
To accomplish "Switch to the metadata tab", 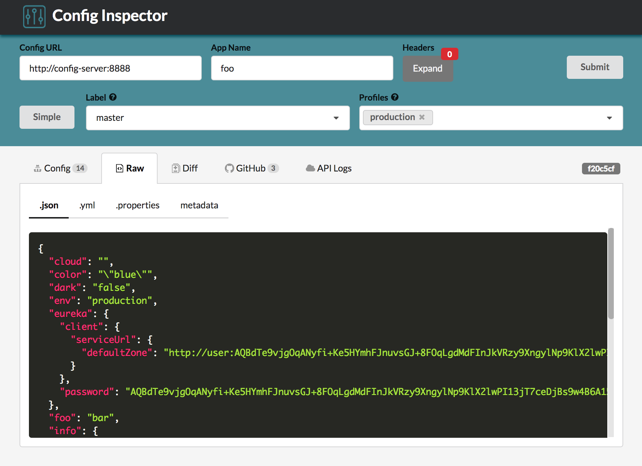I will pos(199,205).
